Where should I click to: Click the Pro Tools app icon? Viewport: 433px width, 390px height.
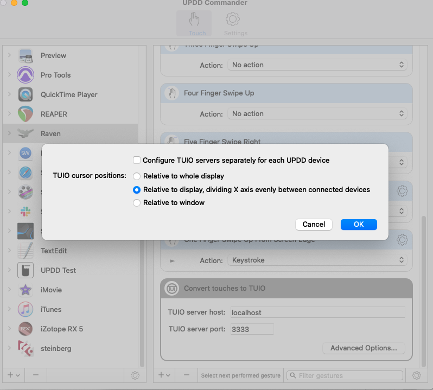pyautogui.click(x=26, y=75)
